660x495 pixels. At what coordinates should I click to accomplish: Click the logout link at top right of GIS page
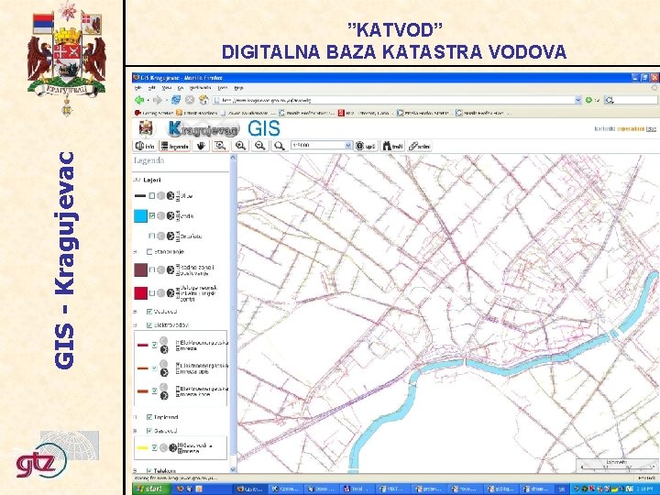[x=651, y=129]
